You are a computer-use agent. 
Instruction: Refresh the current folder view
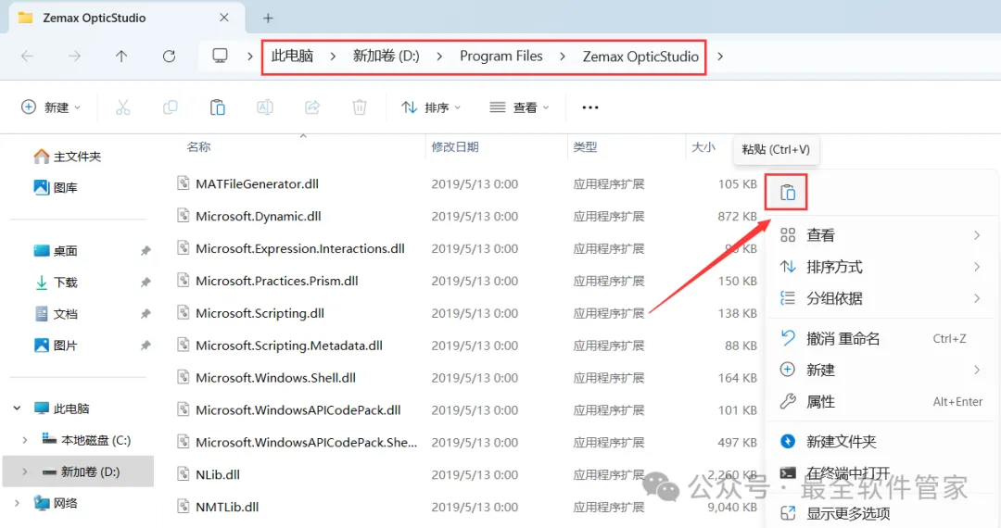tap(170, 57)
